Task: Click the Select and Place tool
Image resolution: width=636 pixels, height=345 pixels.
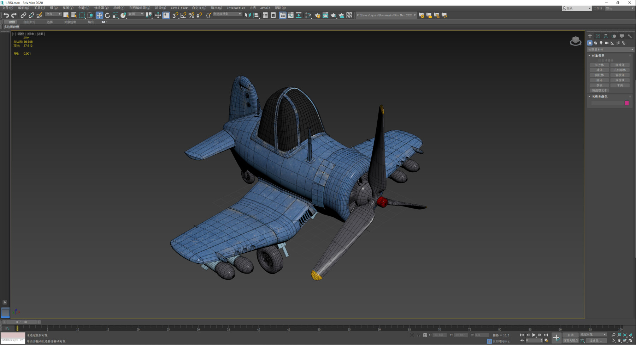Action: coord(123,15)
